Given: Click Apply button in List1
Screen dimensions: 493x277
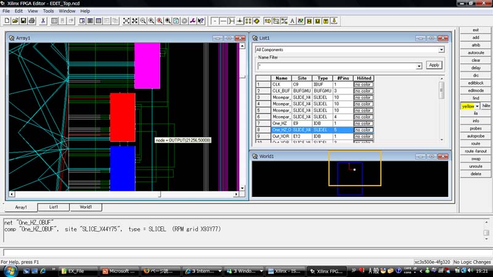Looking at the screenshot, I should tap(434, 65).
